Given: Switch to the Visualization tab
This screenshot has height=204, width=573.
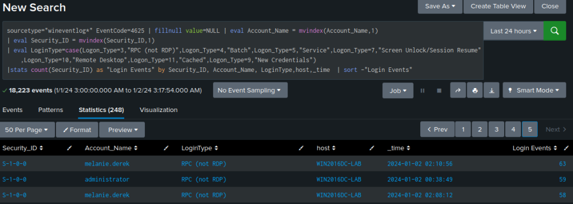Looking at the screenshot, I should click(158, 110).
